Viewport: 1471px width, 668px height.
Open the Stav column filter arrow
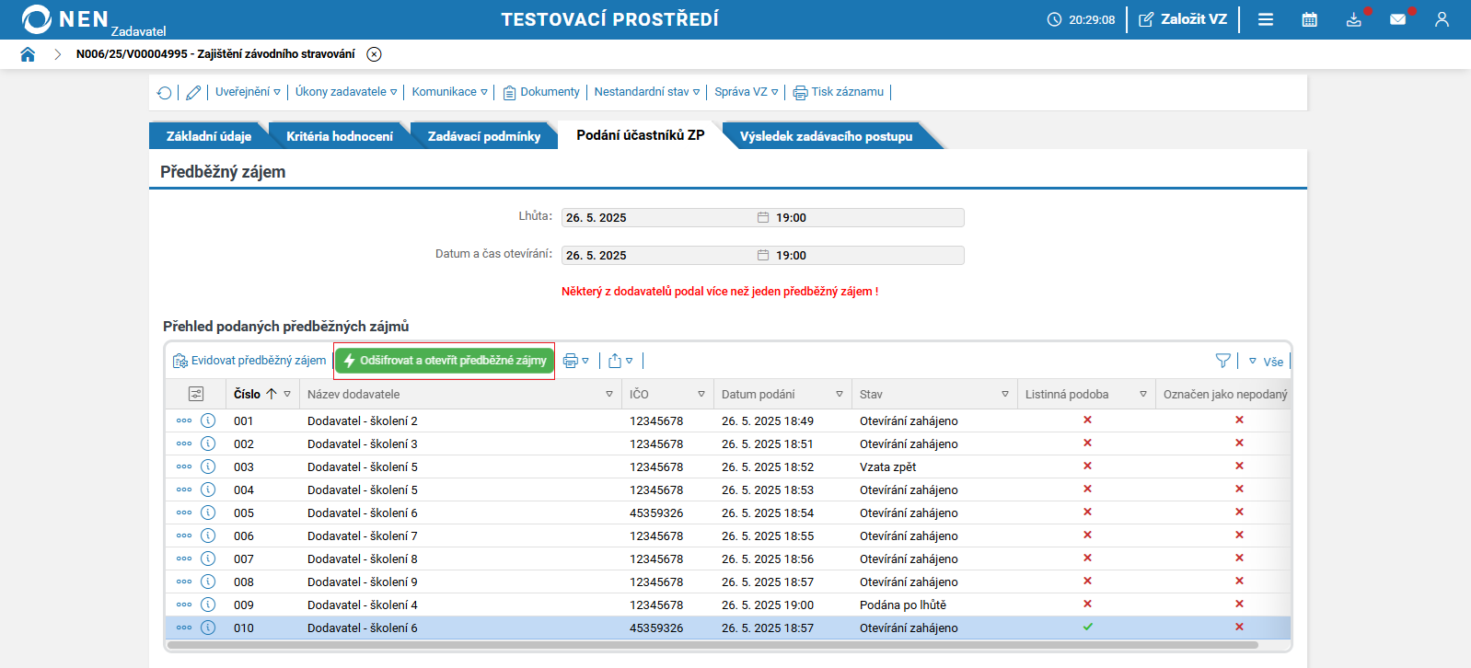click(x=1005, y=394)
